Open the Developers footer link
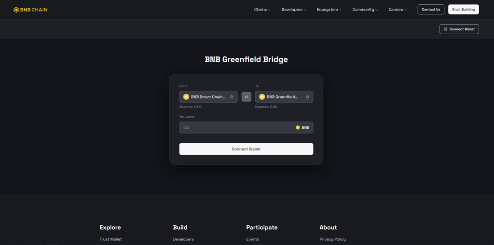494x245 pixels. 183,239
